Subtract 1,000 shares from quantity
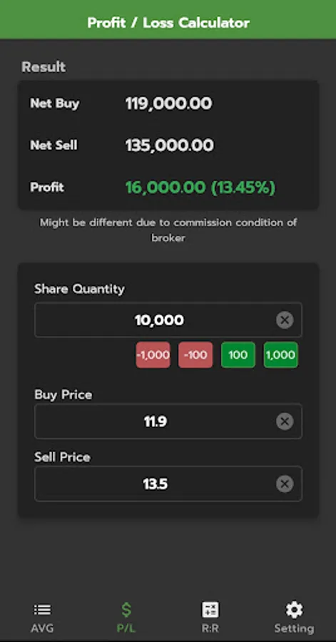This screenshot has width=336, height=642. pos(153,355)
